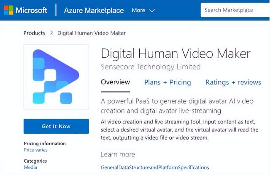The width and height of the screenshot is (270, 175).
Task: Open the Ratings + reviews tab
Action: [x=233, y=82]
